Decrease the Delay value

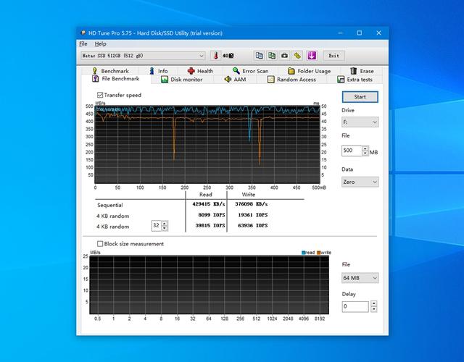tap(374, 309)
